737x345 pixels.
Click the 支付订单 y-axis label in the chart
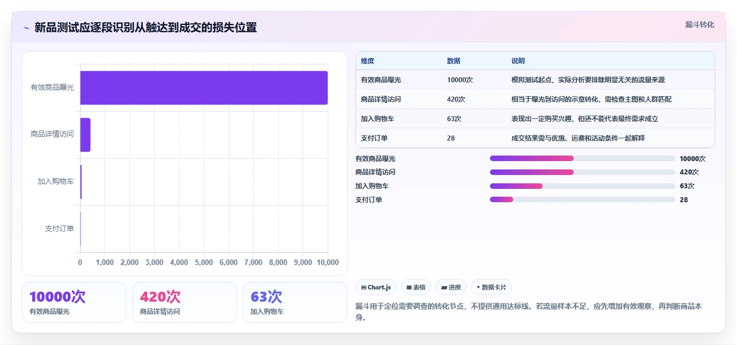point(59,228)
